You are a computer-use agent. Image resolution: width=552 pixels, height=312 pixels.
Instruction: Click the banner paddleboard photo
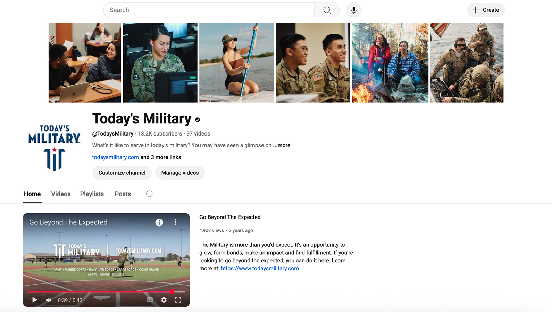(236, 63)
